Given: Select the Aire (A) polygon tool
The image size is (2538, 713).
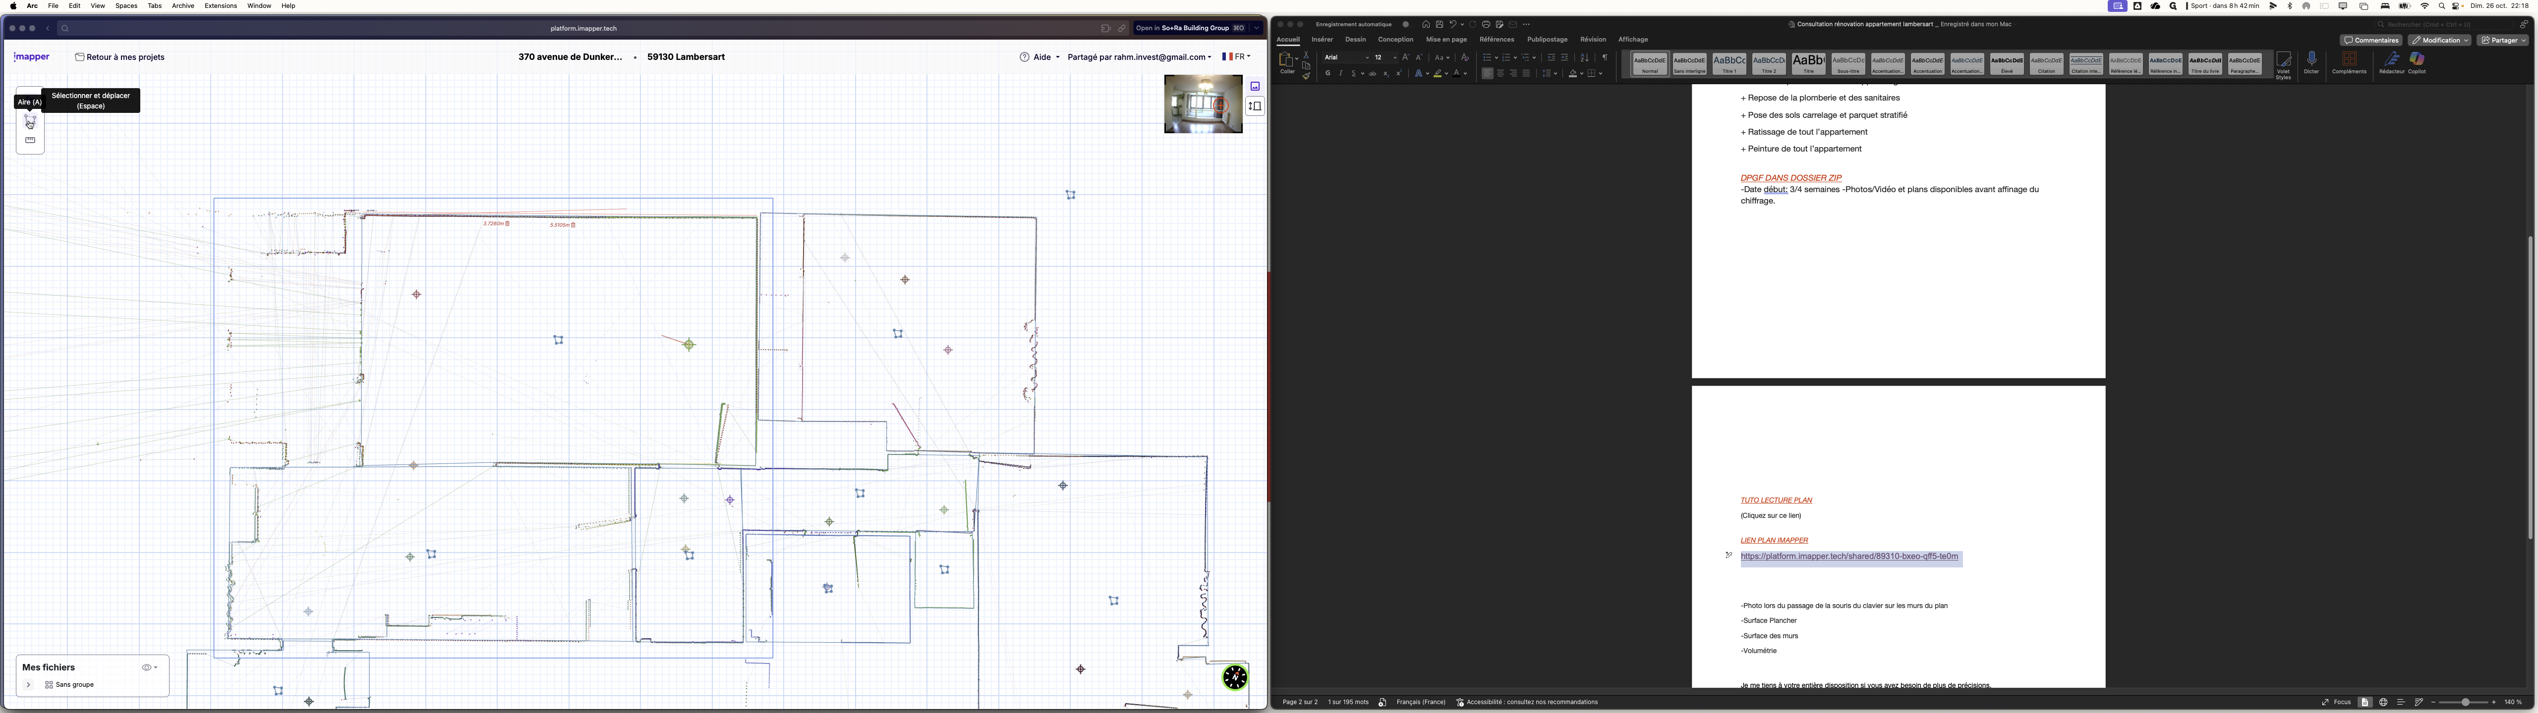Looking at the screenshot, I should click(x=30, y=120).
